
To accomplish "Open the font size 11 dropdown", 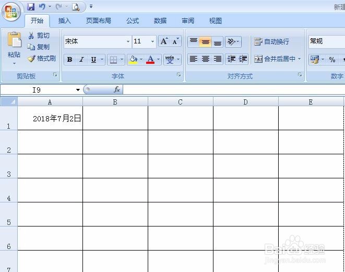I will click(x=152, y=41).
